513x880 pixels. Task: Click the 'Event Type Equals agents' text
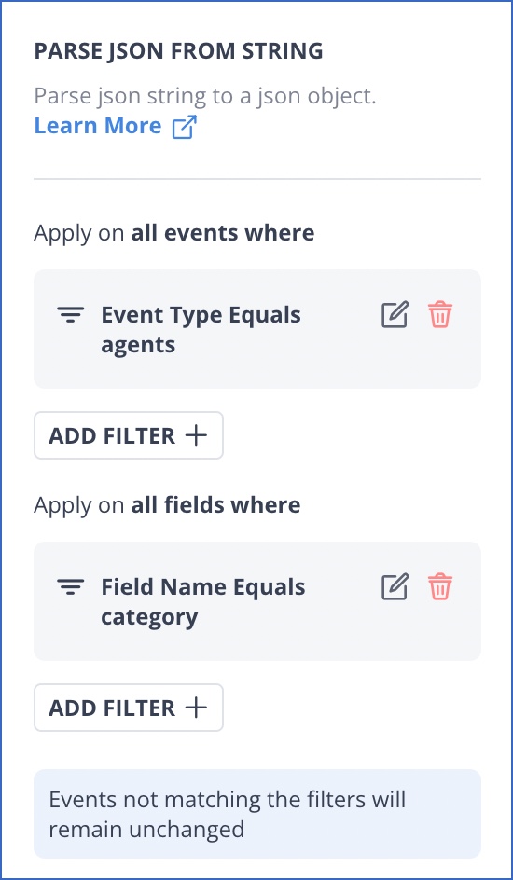(201, 329)
